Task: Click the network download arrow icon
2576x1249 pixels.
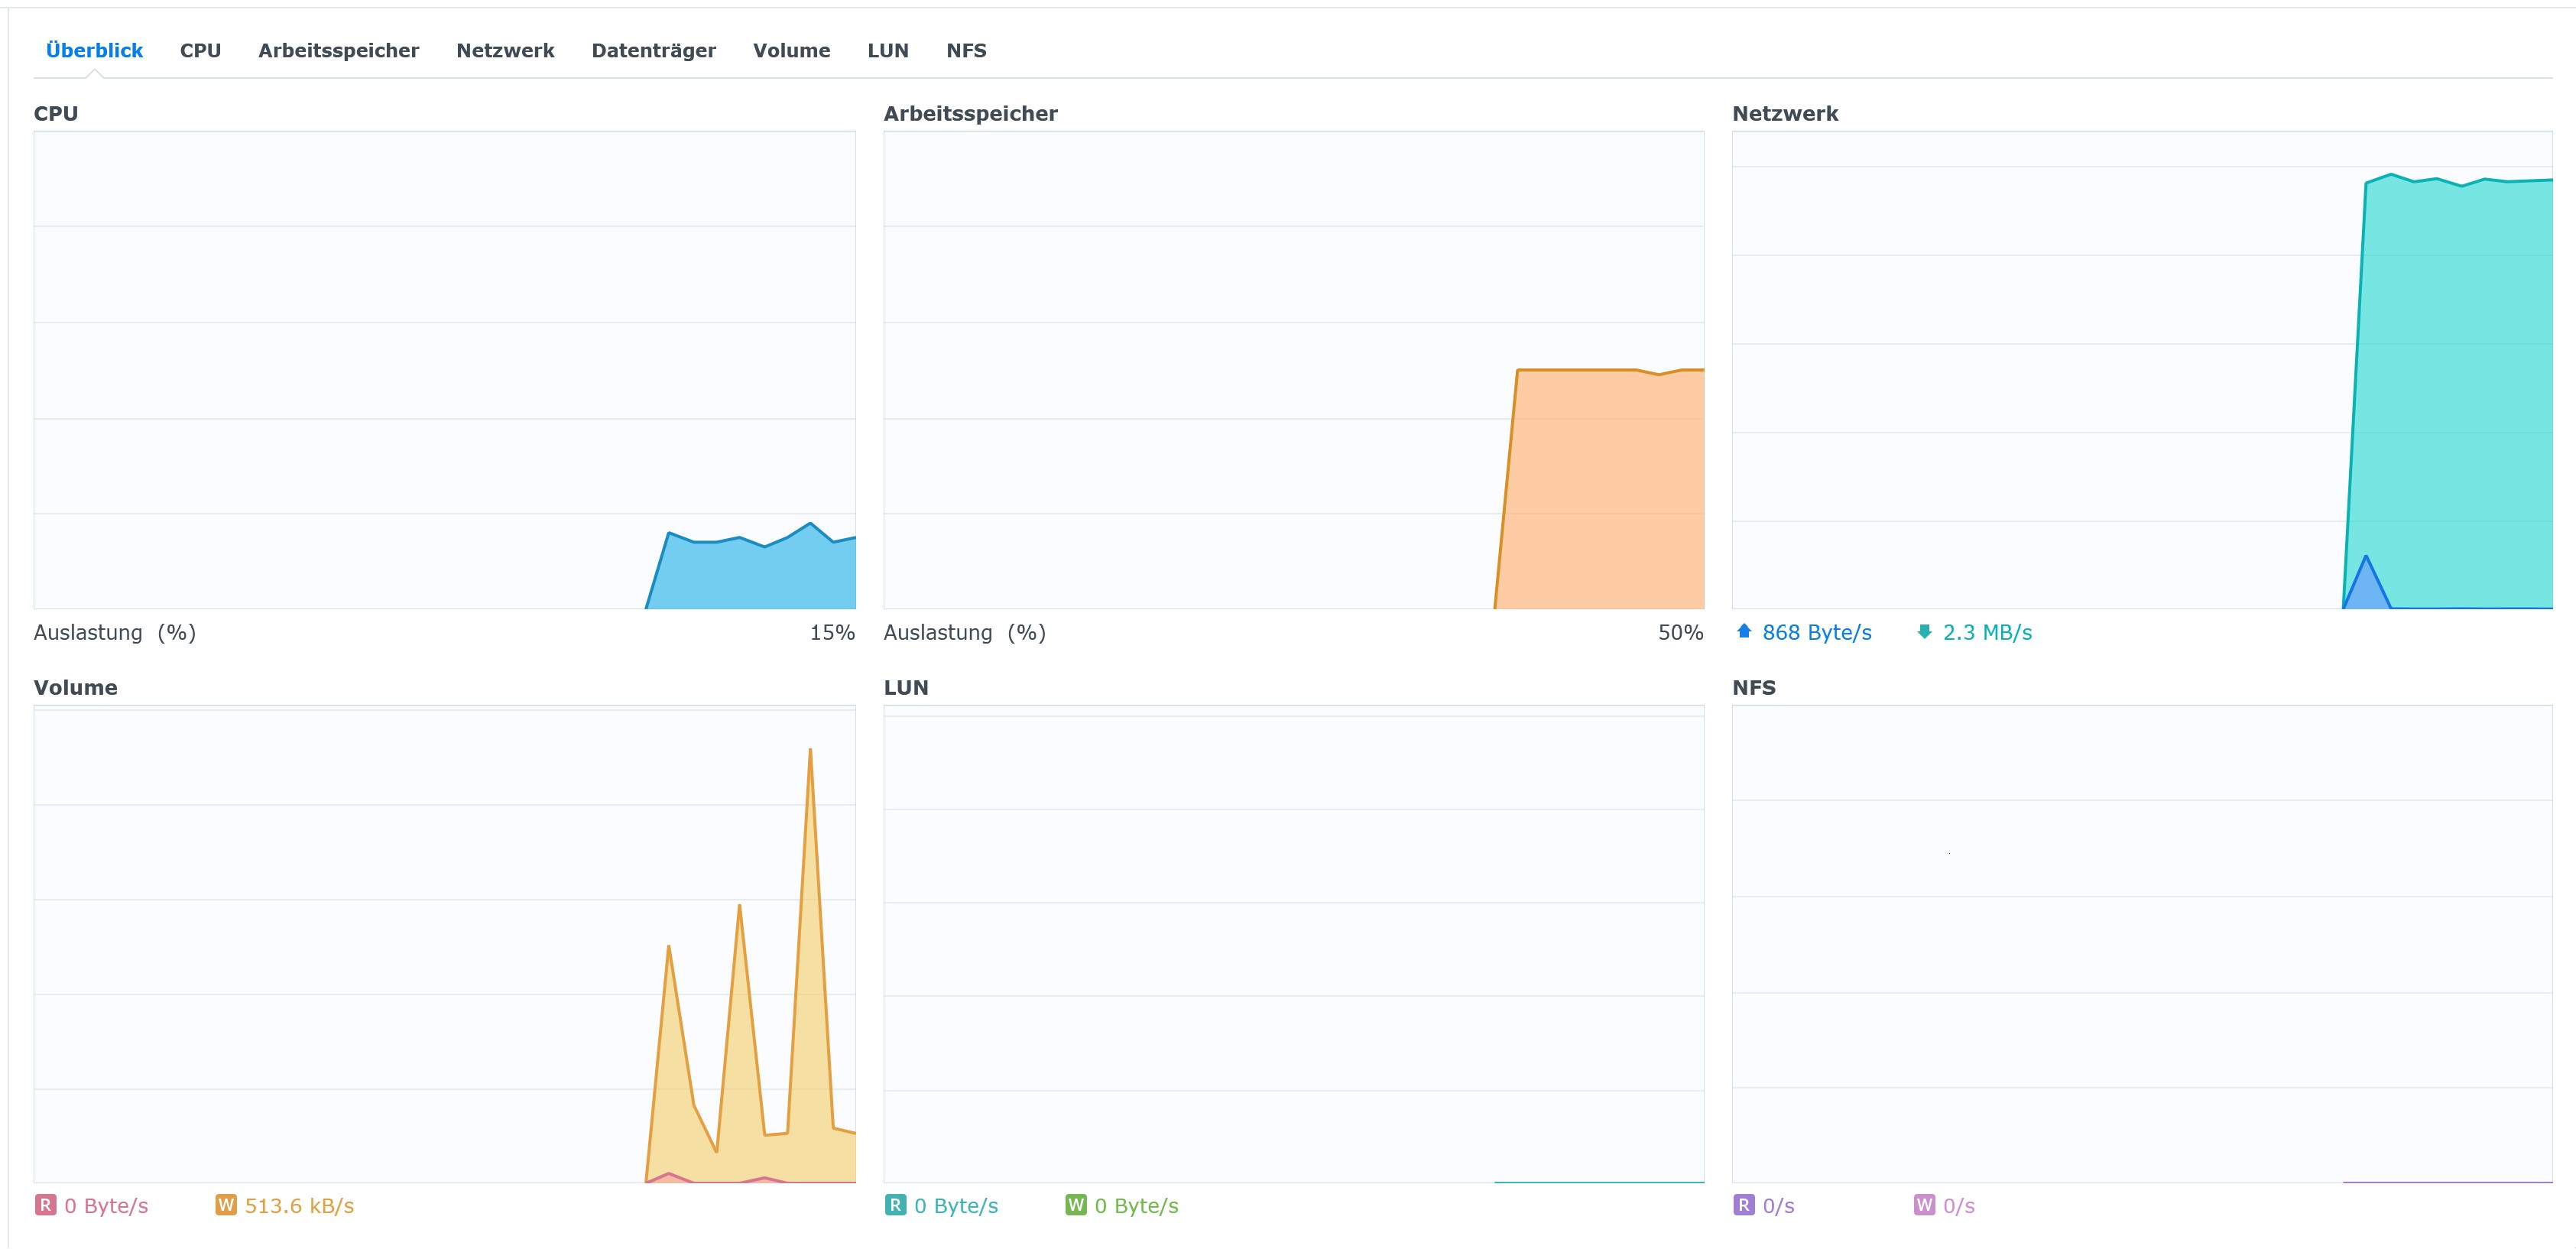Action: pyautogui.click(x=1924, y=631)
